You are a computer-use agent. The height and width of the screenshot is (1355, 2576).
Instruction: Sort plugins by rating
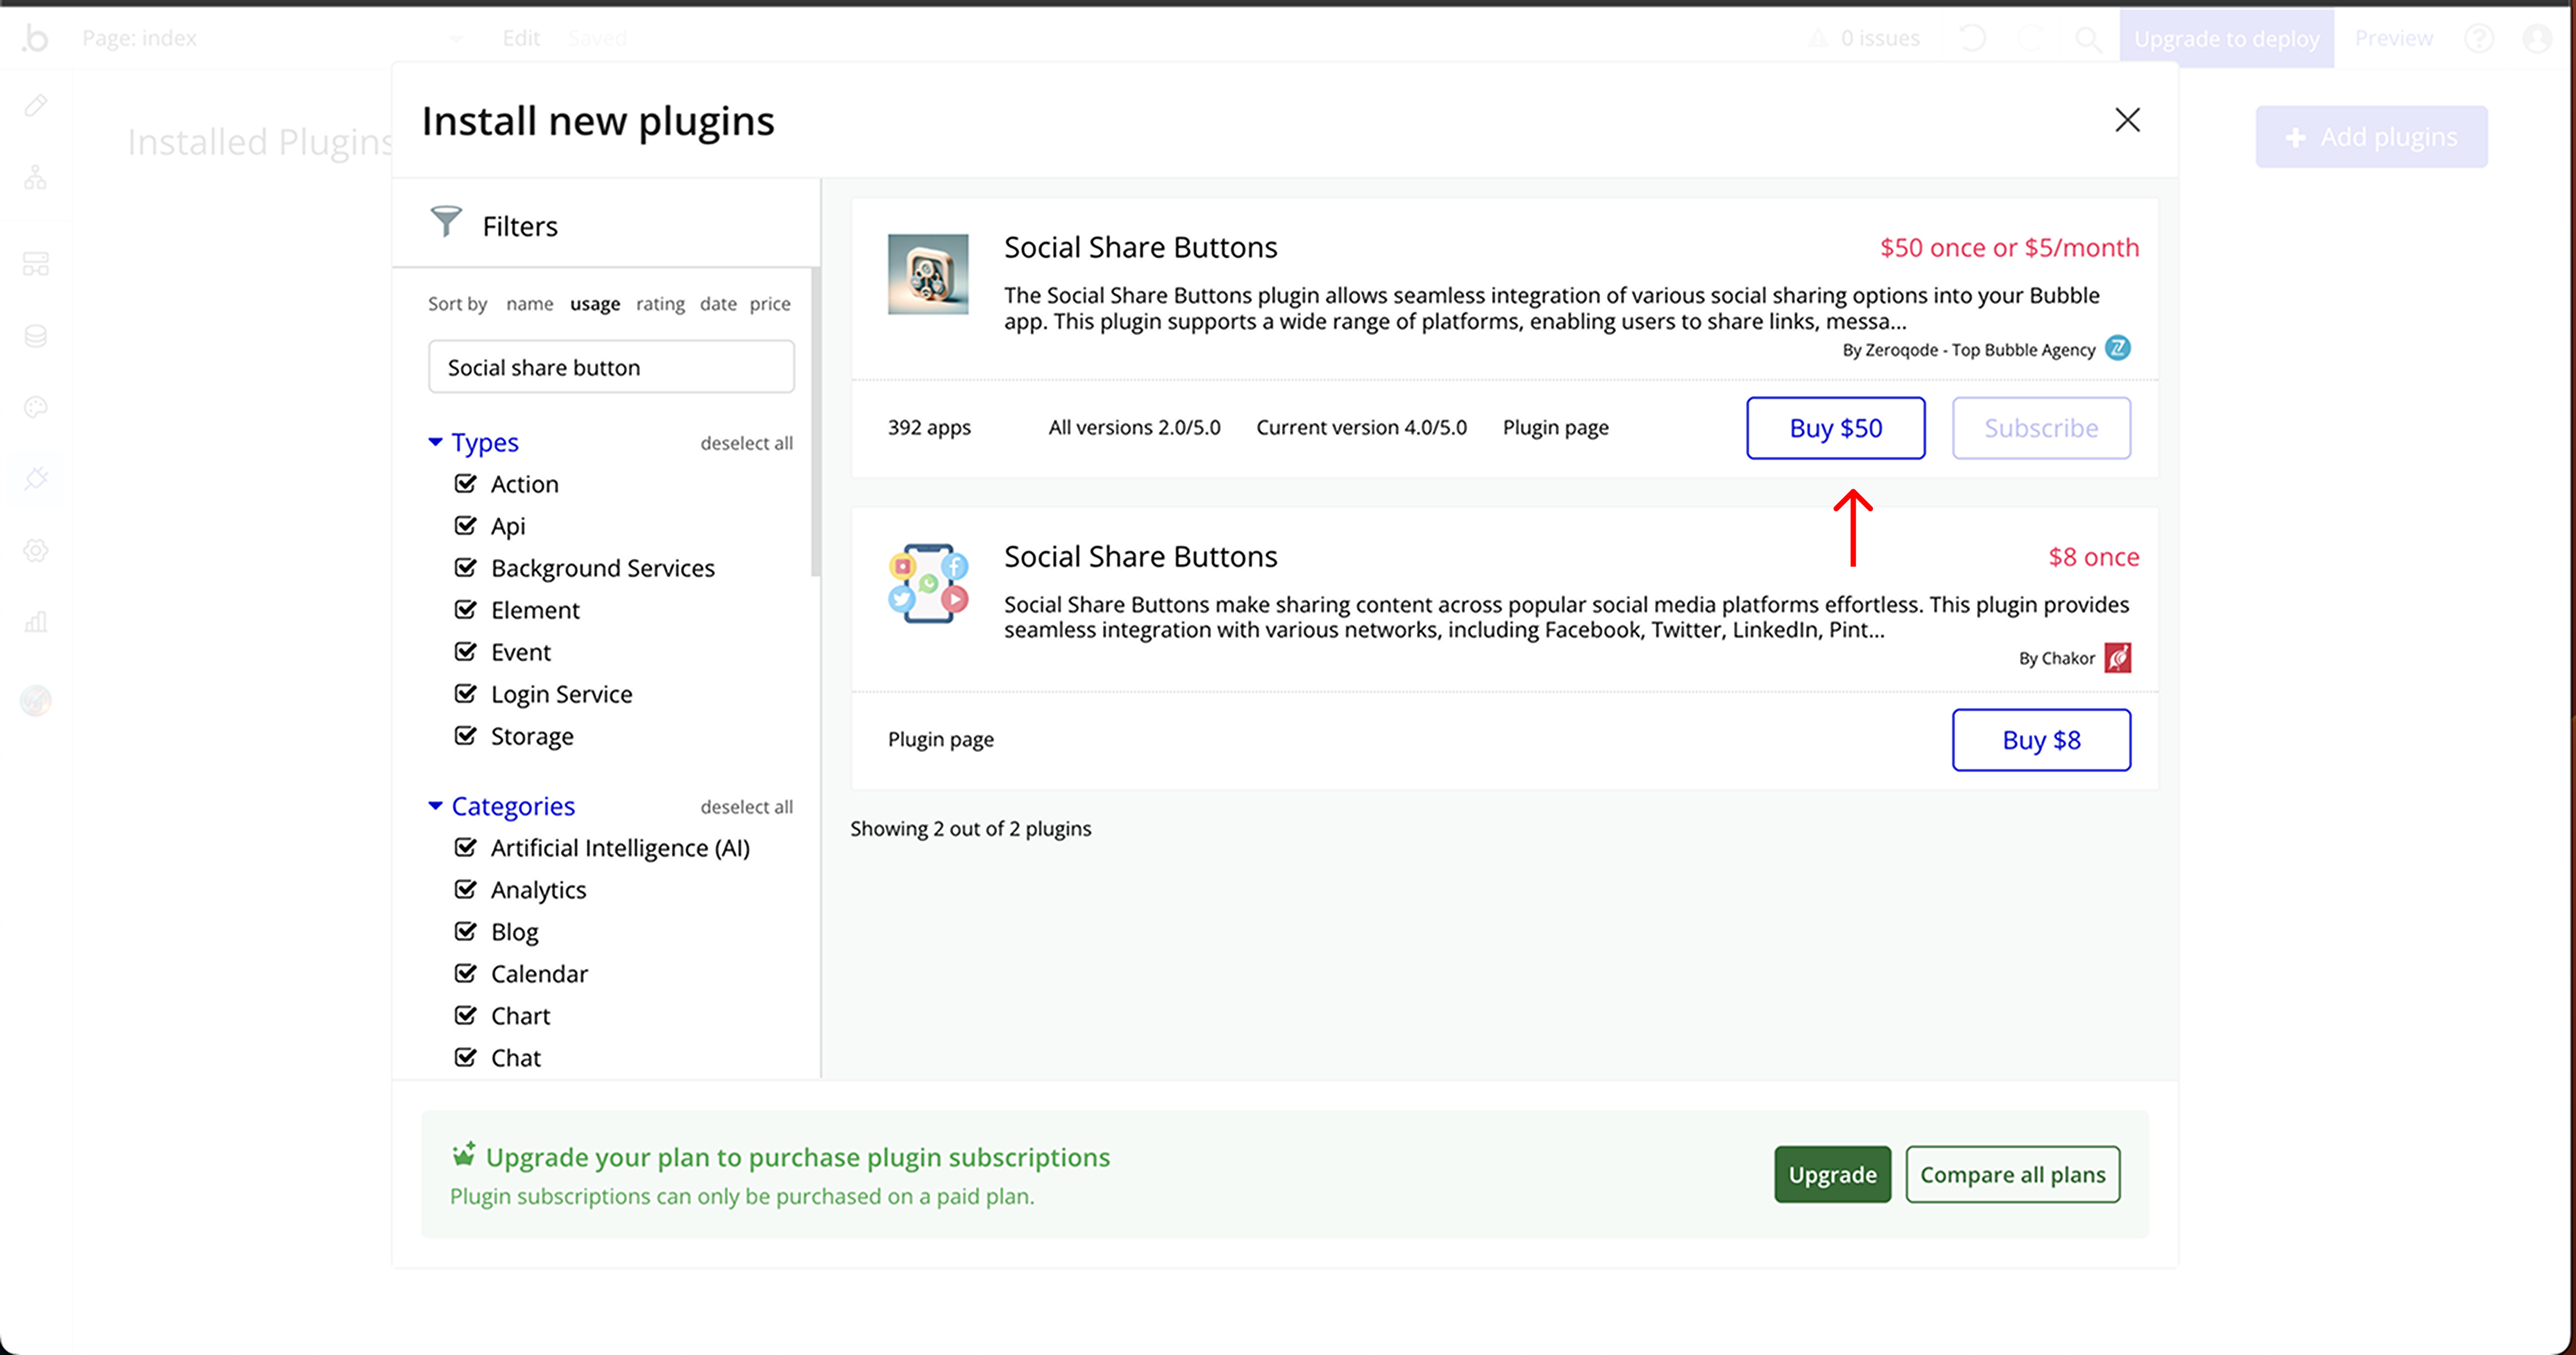[660, 304]
